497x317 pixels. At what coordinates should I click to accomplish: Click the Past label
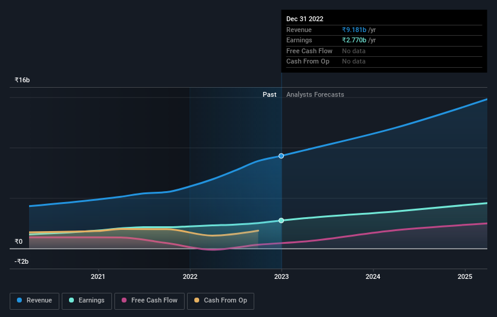pos(269,94)
